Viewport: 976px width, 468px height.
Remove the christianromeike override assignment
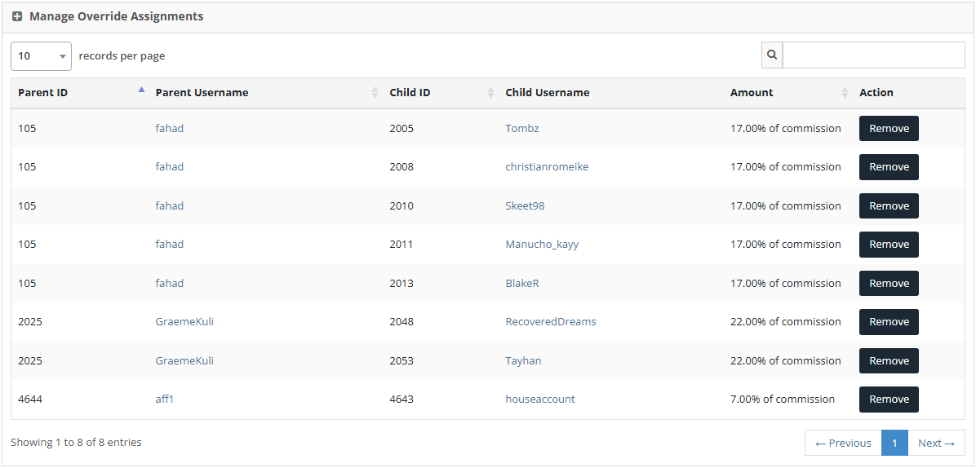point(889,167)
